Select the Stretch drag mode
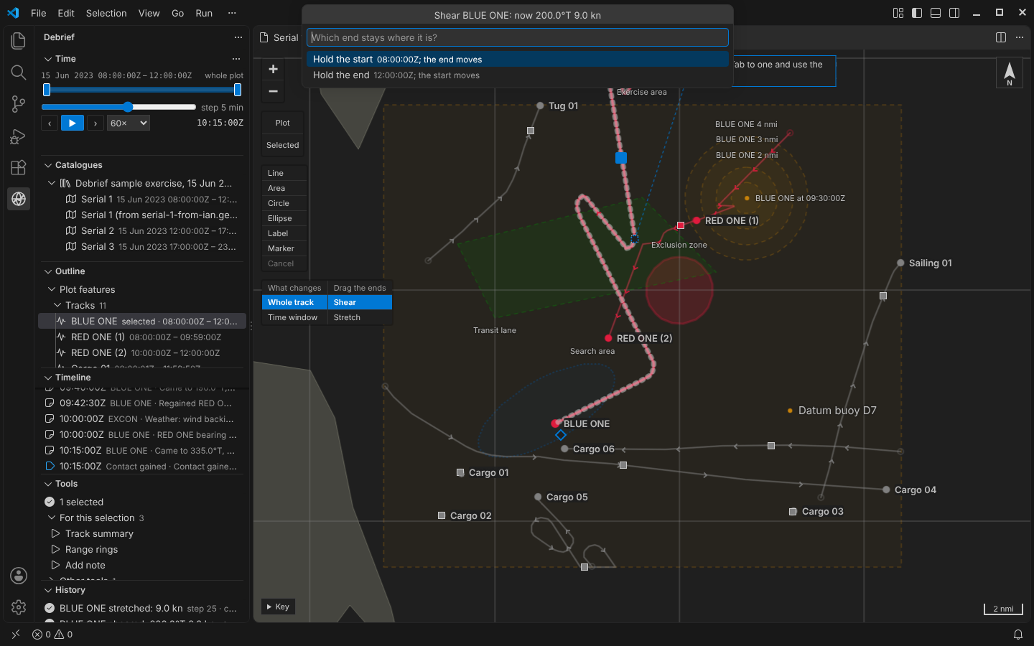The image size is (1034, 646). [x=360, y=317]
